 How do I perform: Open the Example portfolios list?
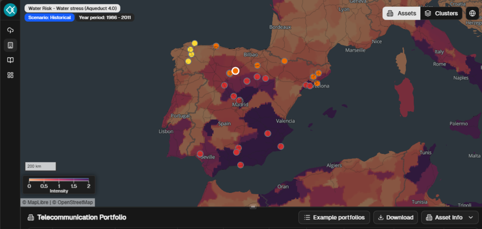coord(334,217)
